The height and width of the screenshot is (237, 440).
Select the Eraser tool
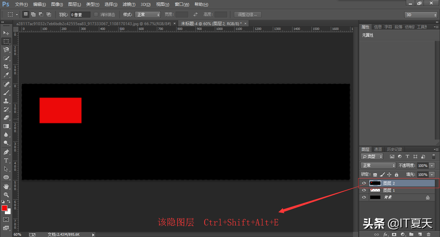coord(6,118)
